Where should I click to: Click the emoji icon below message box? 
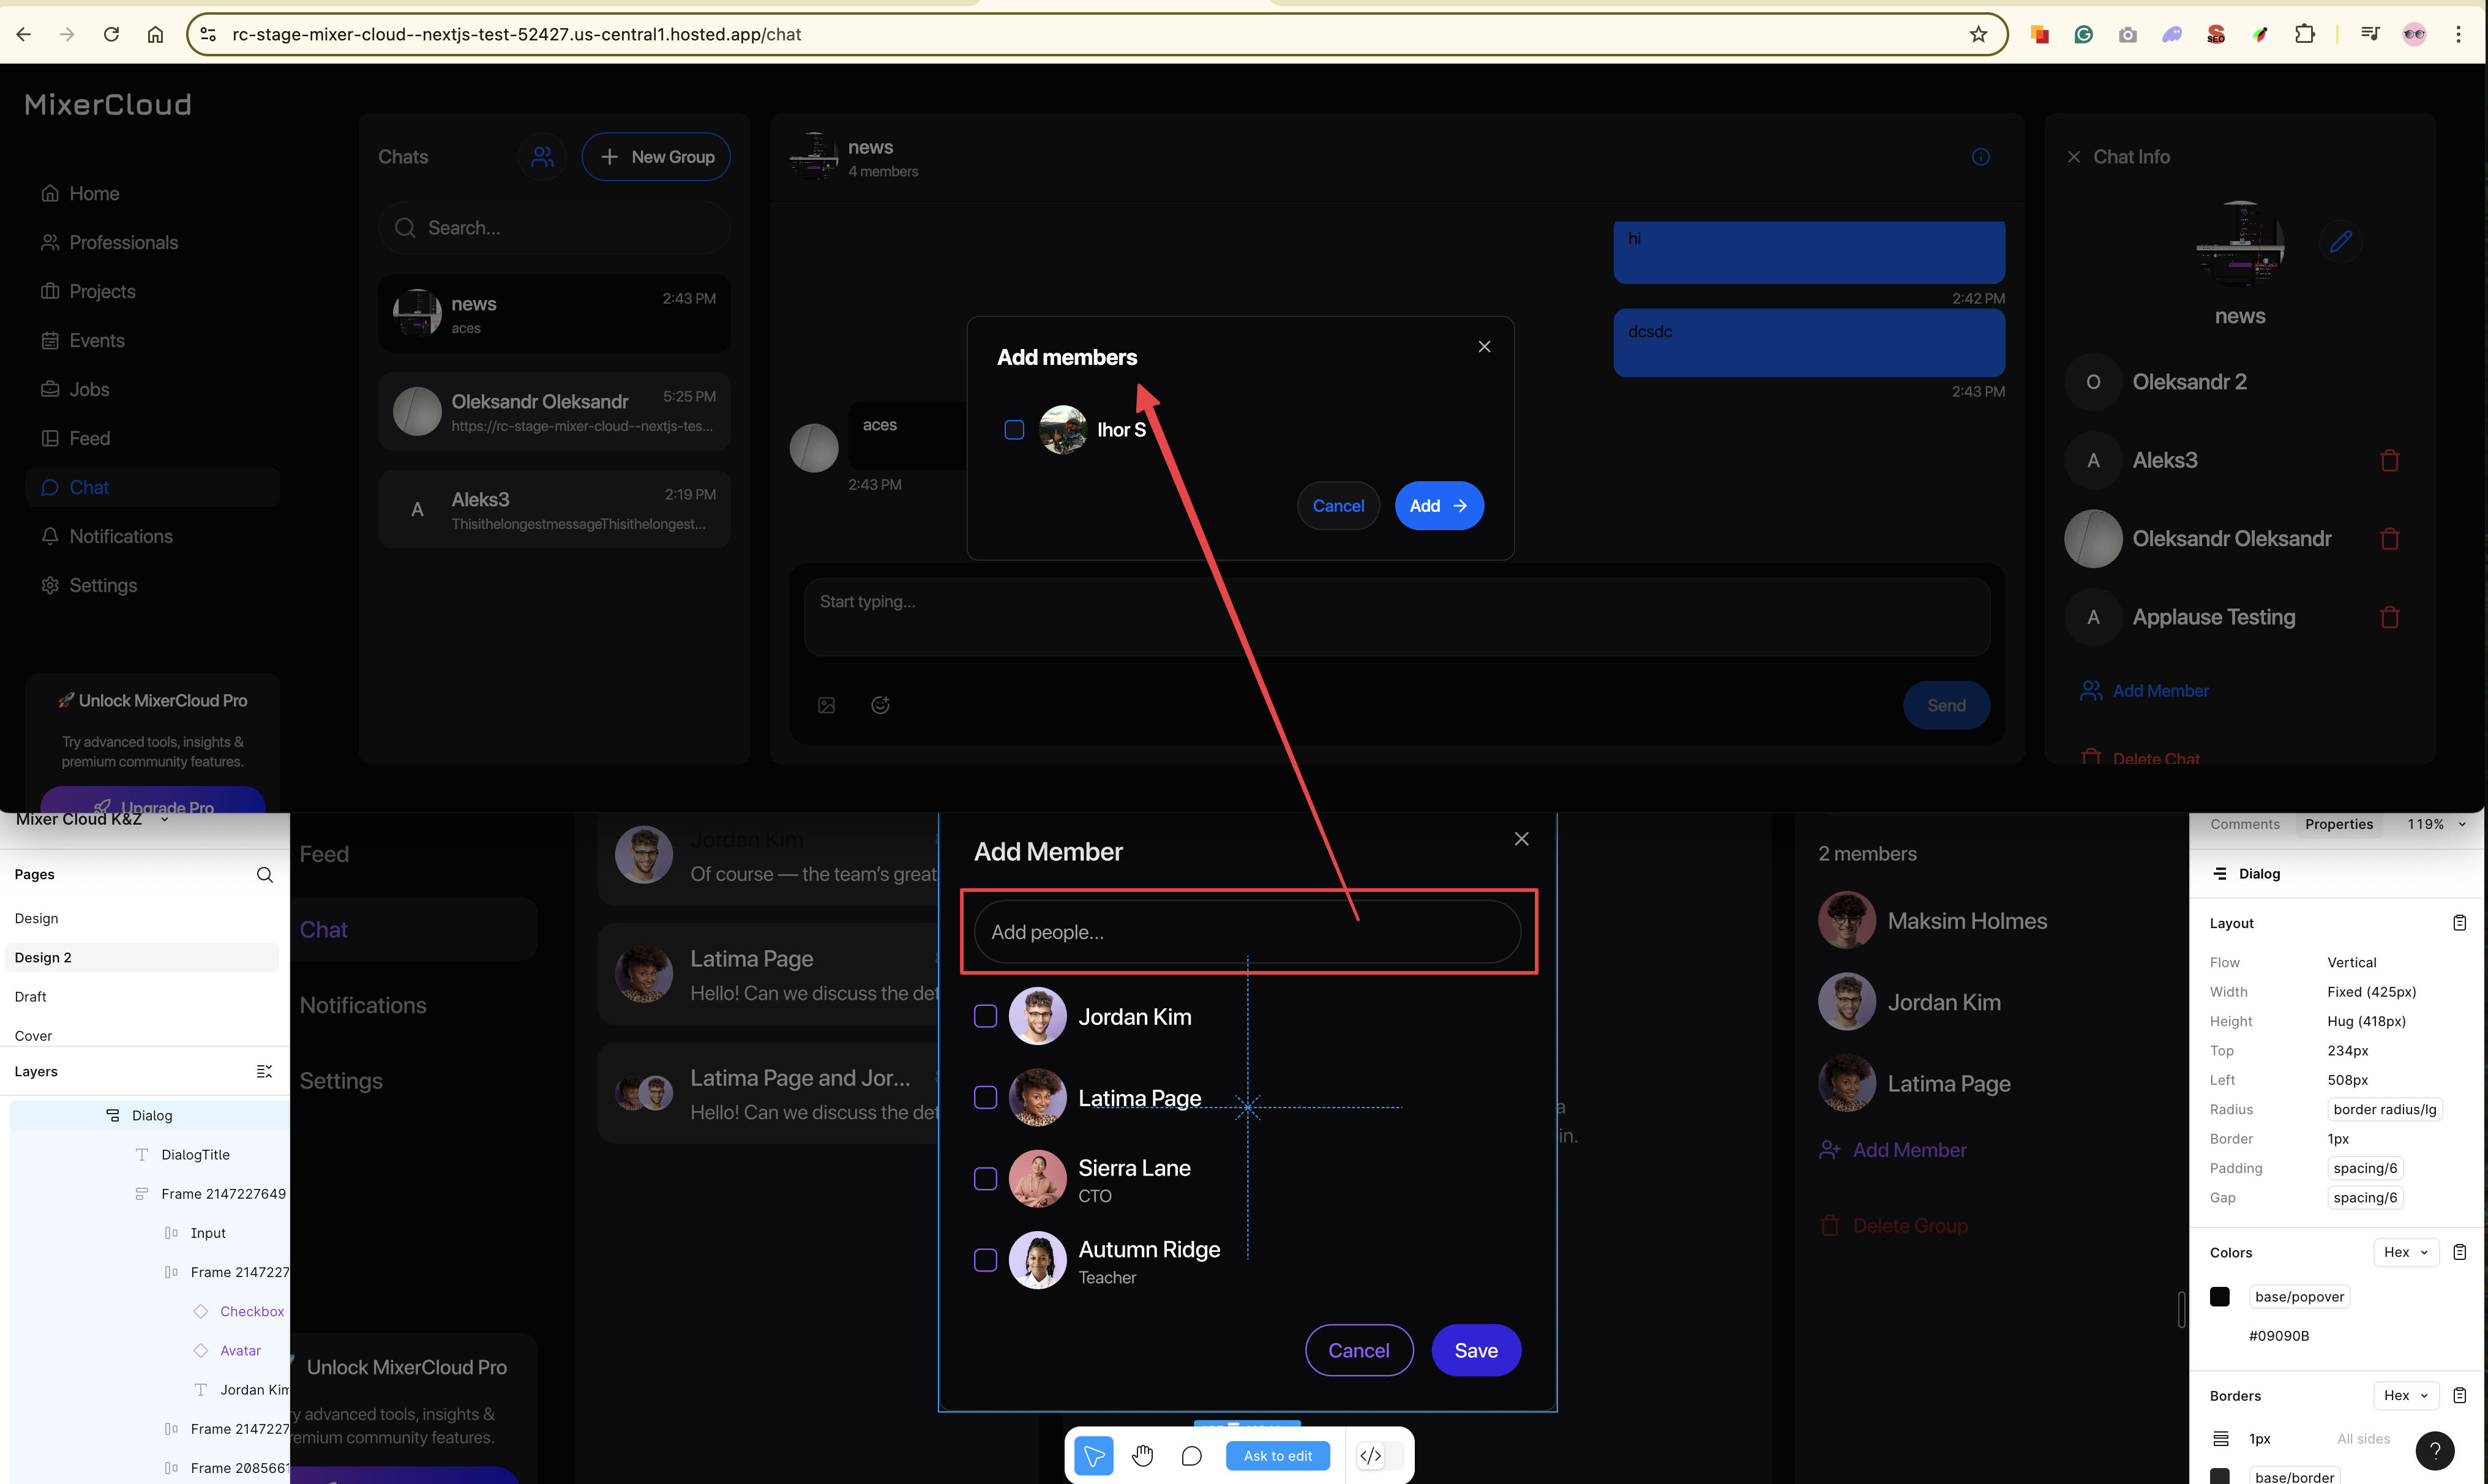pos(880,705)
